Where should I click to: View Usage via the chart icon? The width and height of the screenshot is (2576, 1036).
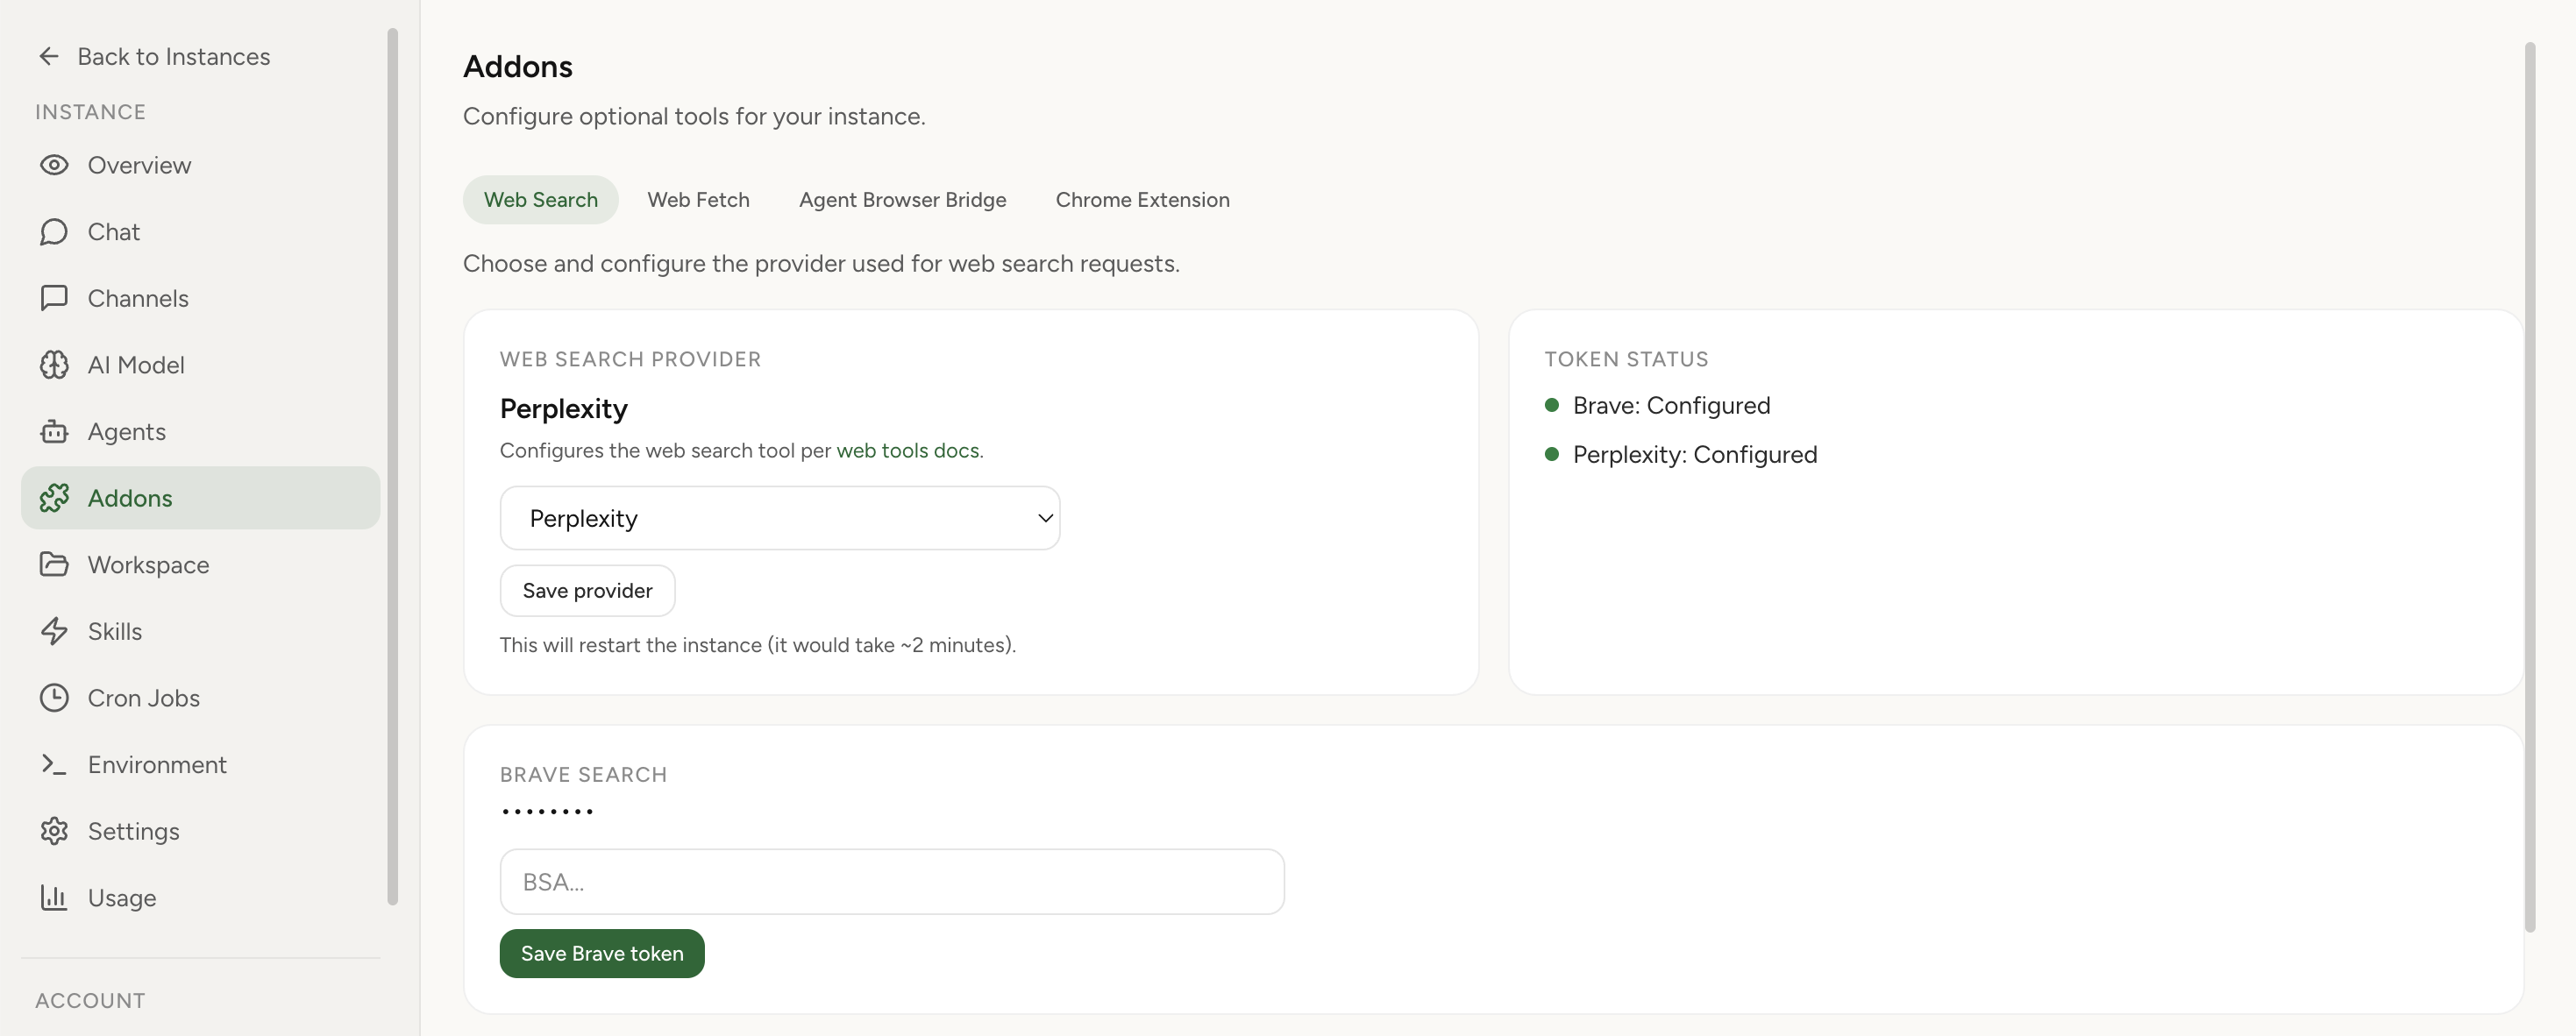click(x=54, y=897)
